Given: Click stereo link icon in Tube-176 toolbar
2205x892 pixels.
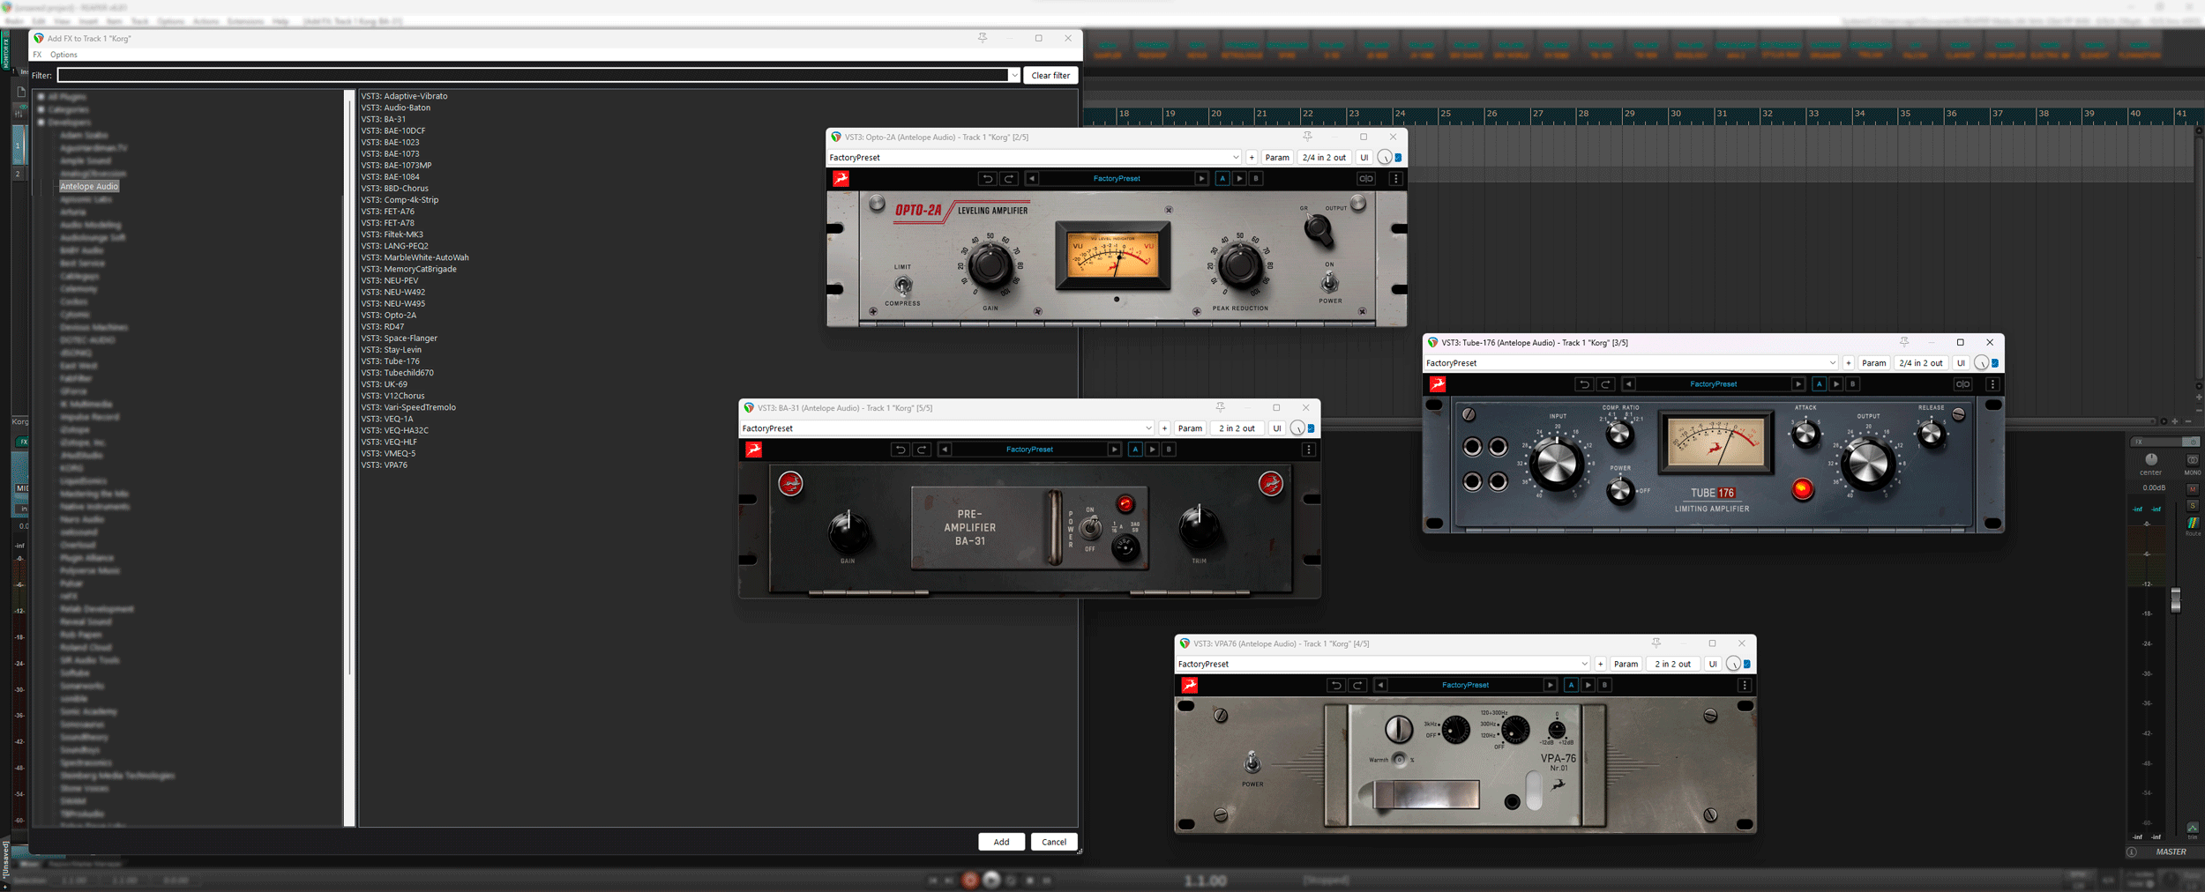Looking at the screenshot, I should point(1962,384).
